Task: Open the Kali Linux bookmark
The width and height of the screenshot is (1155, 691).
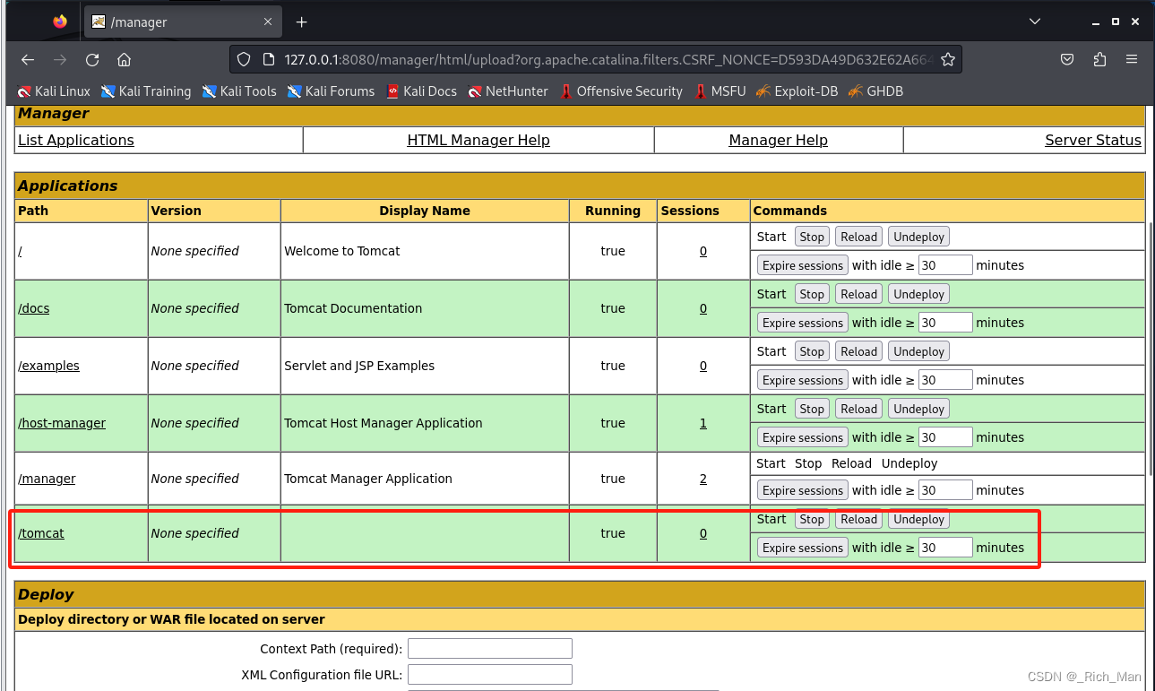Action: (x=53, y=91)
